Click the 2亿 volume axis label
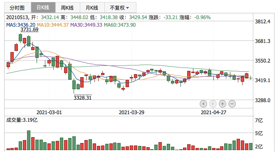Viewport: 277px width, 153px height. 259,147
